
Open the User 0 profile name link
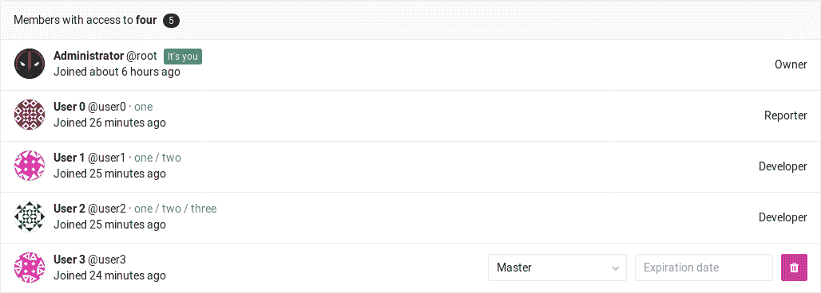coord(69,107)
